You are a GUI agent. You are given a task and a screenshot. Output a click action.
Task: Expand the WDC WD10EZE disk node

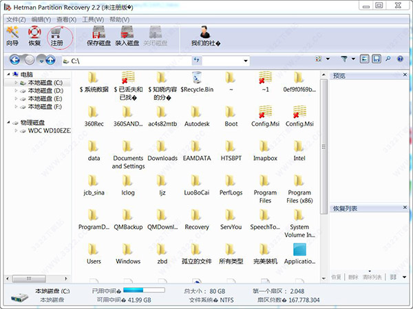(x=16, y=130)
